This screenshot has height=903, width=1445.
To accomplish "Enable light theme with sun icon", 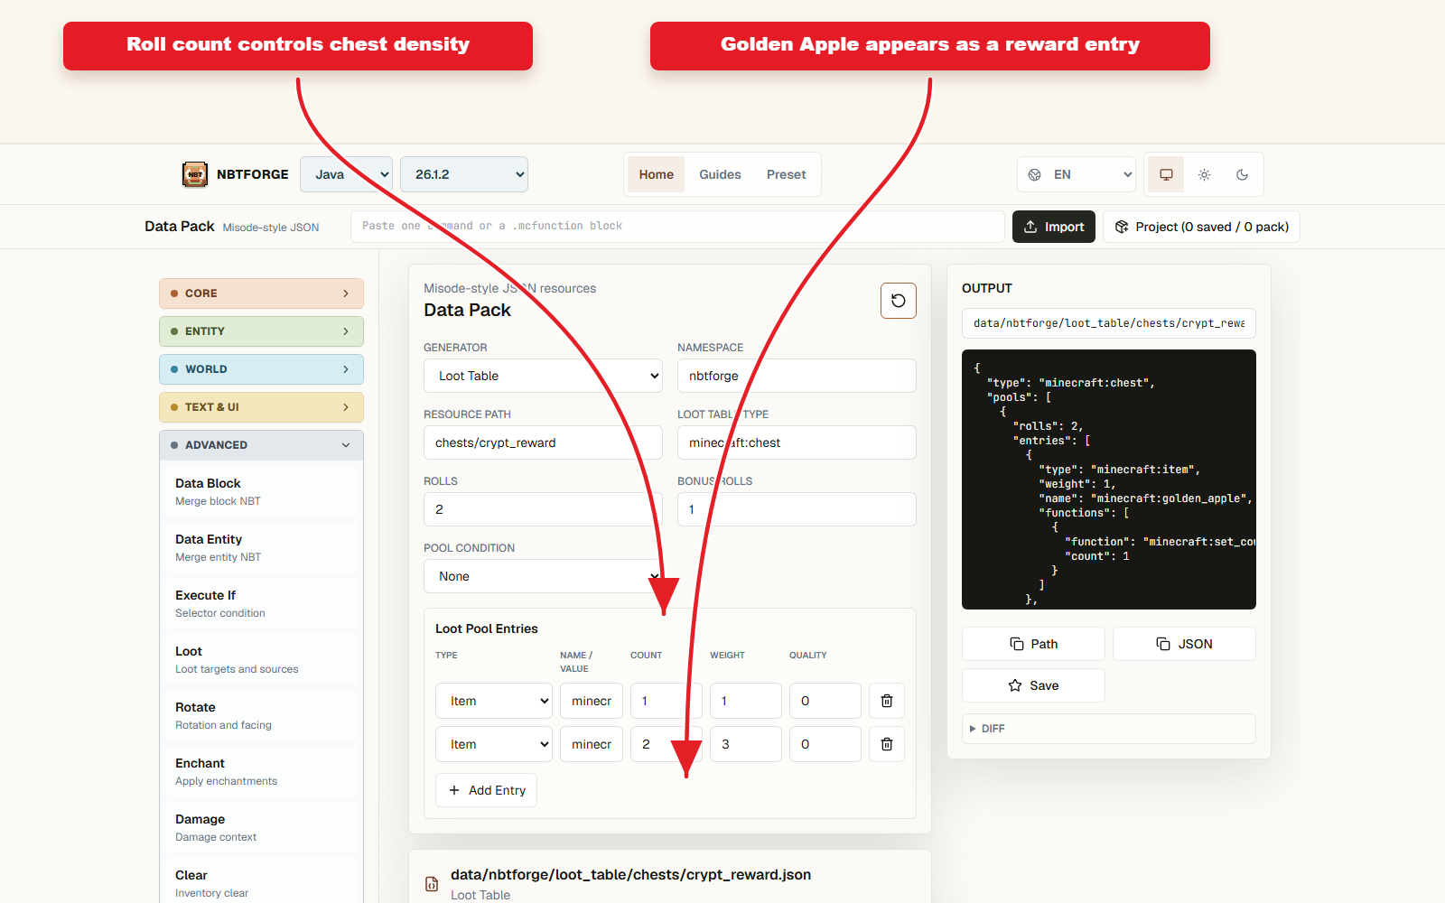I will pyautogui.click(x=1204, y=174).
